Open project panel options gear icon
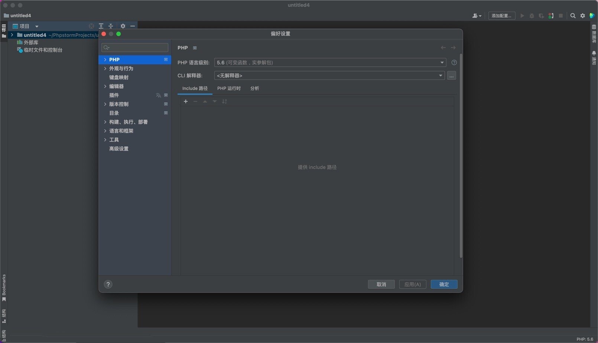This screenshot has width=598, height=343. point(123,26)
